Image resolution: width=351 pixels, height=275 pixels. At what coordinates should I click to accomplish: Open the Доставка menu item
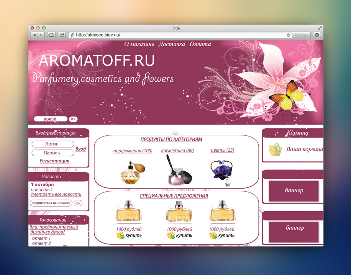pyautogui.click(x=172, y=44)
